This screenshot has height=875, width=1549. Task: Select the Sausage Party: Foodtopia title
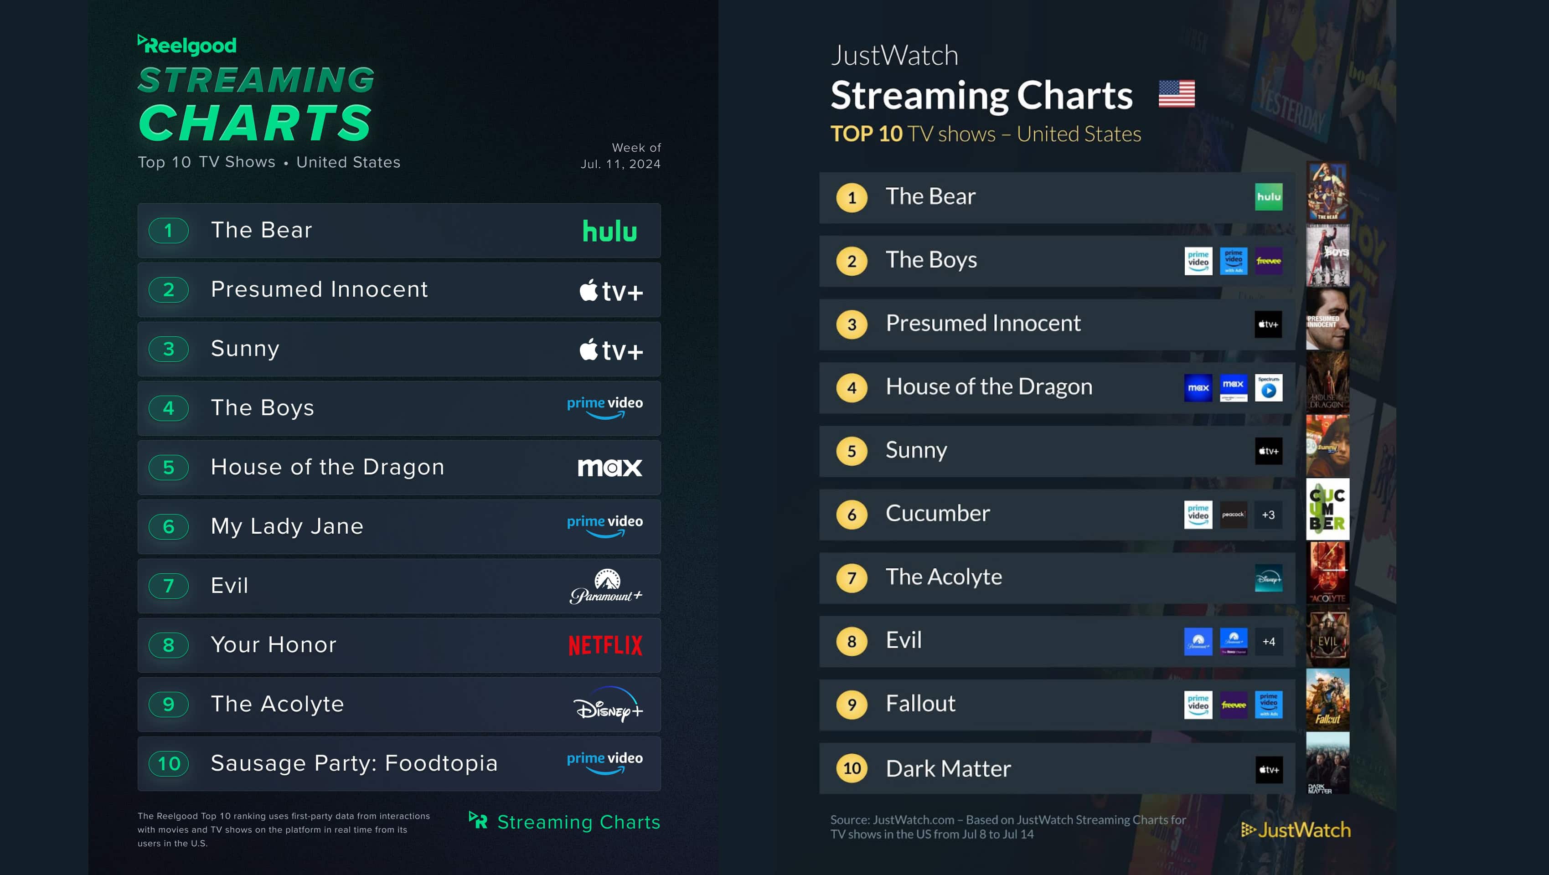[354, 763]
